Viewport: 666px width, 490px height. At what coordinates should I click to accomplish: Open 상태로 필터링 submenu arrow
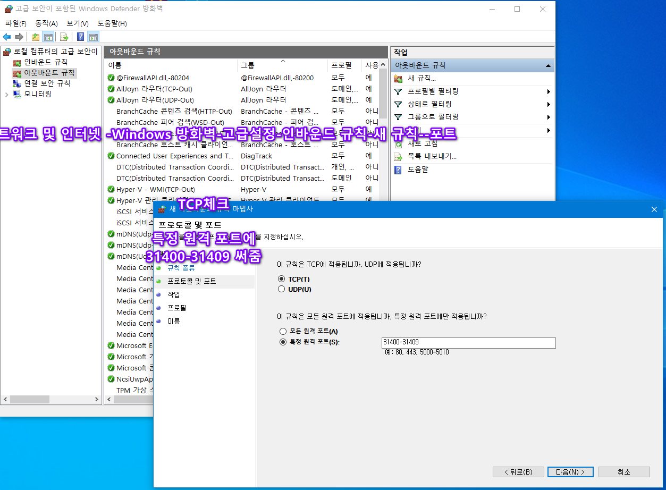pyautogui.click(x=548, y=104)
